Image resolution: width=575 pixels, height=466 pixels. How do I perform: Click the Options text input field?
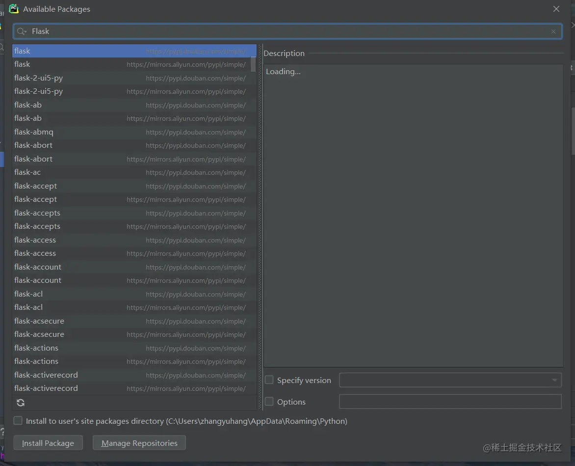coord(450,401)
